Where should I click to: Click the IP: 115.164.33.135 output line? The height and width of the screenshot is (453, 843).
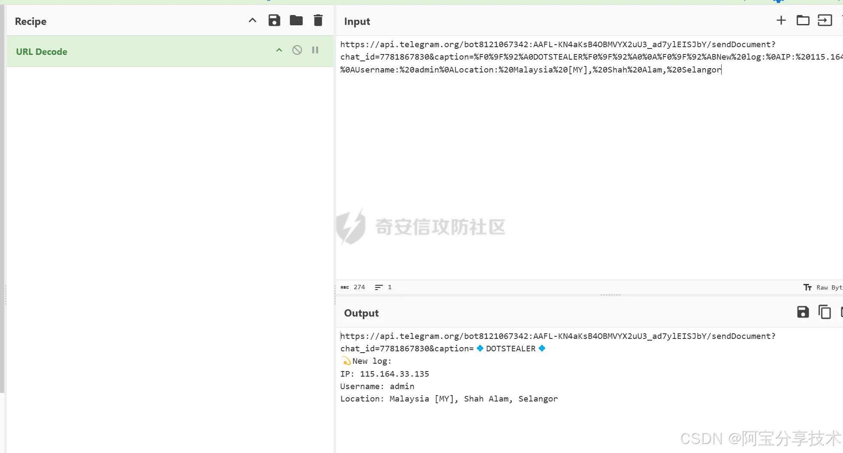pyautogui.click(x=385, y=374)
